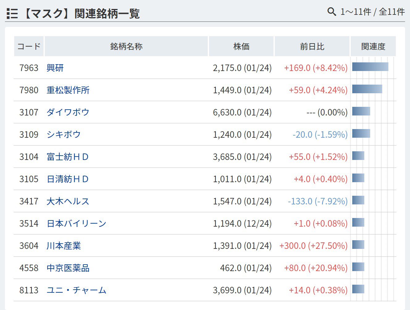Click the relevance bar for 興研
Image resolution: width=410 pixels, height=310 pixels.
pos(370,67)
